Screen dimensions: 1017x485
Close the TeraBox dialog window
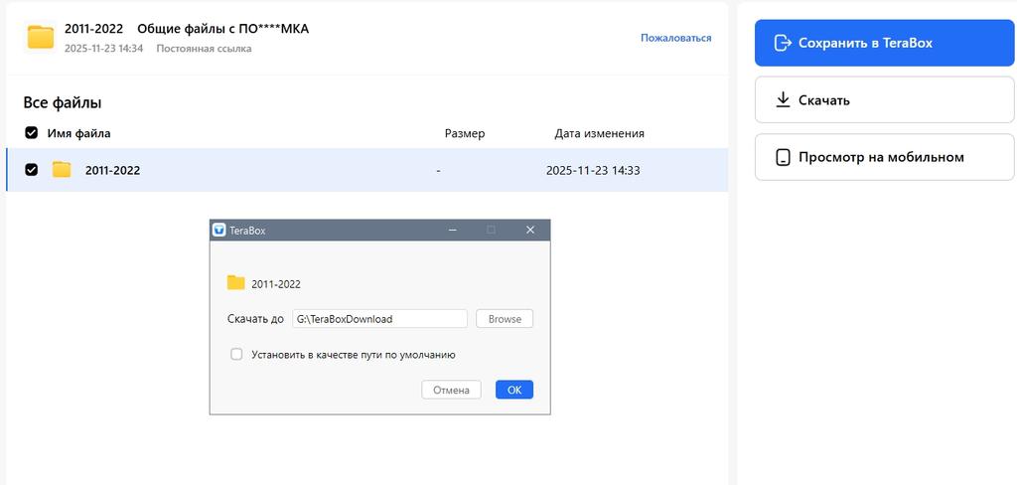[x=530, y=230]
